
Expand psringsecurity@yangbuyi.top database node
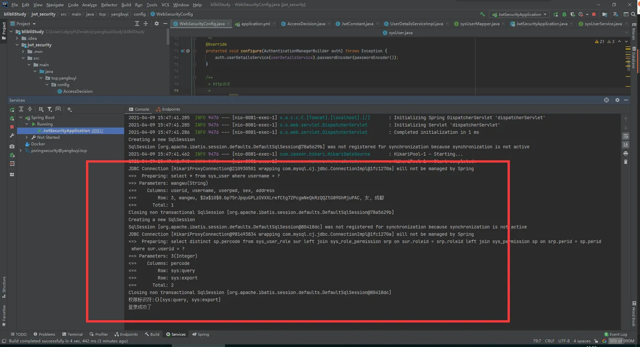pos(21,150)
